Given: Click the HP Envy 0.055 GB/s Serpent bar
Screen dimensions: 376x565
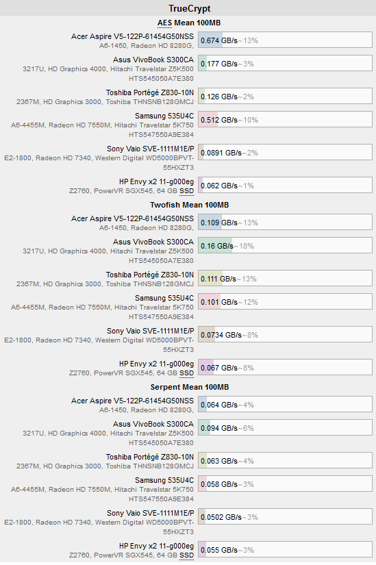Looking at the screenshot, I should tap(285, 549).
